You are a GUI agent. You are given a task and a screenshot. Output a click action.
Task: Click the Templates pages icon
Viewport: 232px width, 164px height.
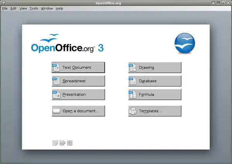[133, 111]
